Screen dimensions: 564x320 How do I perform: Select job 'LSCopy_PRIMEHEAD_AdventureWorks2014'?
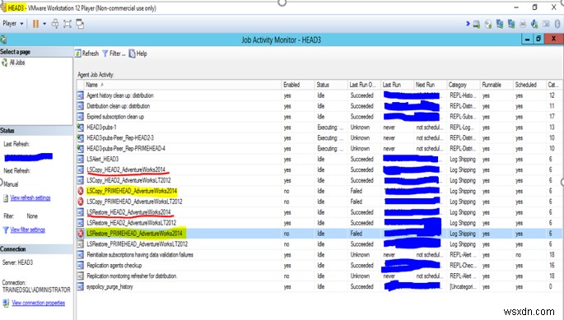point(132,191)
